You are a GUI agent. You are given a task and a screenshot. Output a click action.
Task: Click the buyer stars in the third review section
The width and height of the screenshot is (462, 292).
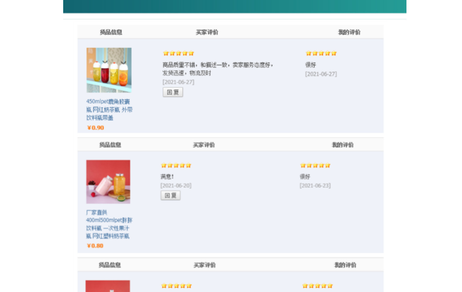tap(176, 286)
